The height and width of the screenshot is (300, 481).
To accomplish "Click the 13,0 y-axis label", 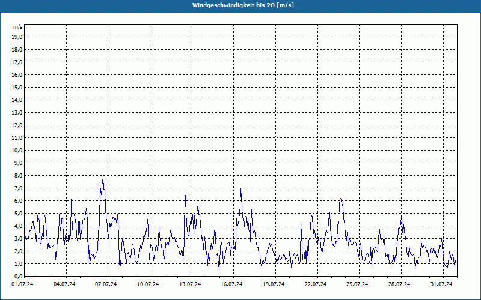I will [17, 113].
